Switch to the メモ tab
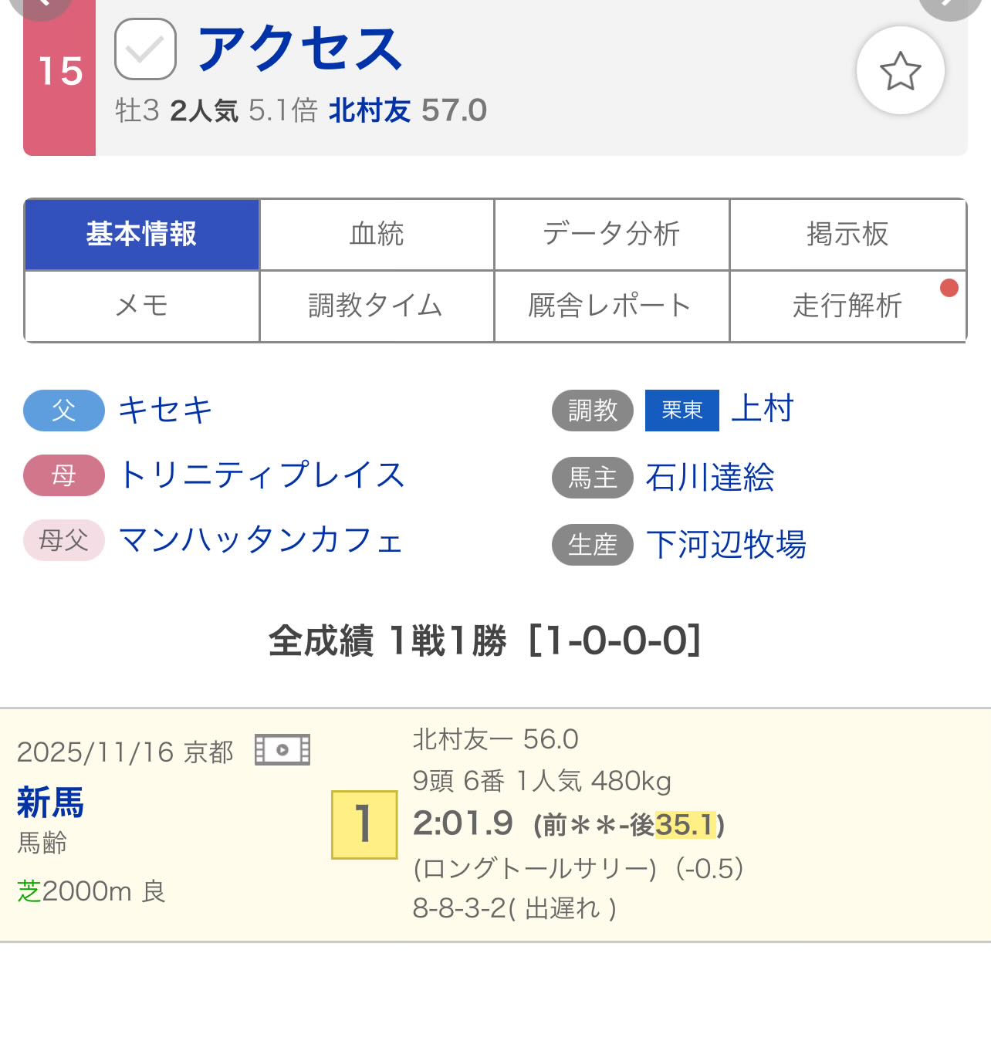The width and height of the screenshot is (991, 1041). tap(142, 306)
